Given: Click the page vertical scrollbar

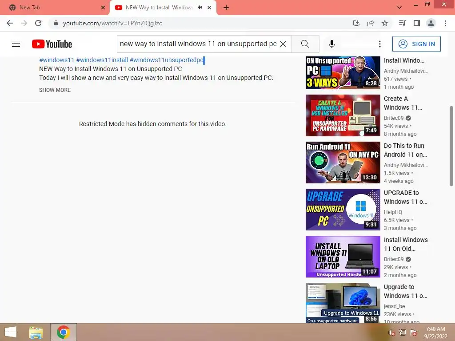Looking at the screenshot, I should [x=451, y=146].
